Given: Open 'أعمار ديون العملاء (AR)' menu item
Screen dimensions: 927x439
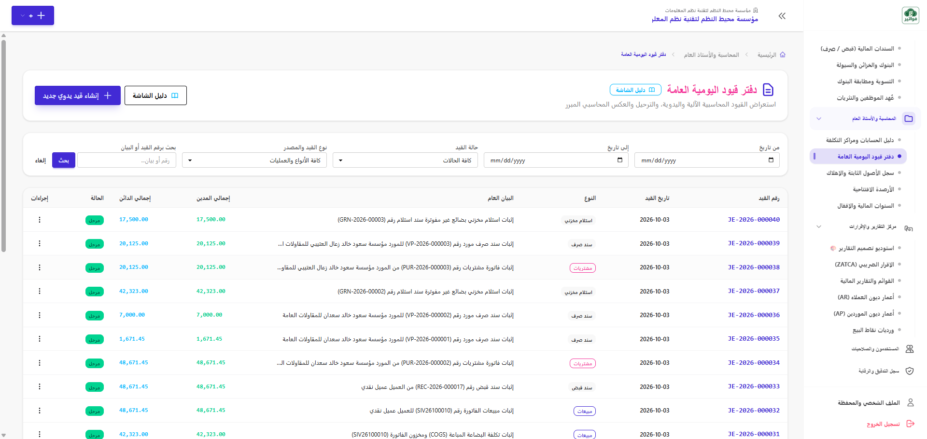Looking at the screenshot, I should click(866, 297).
